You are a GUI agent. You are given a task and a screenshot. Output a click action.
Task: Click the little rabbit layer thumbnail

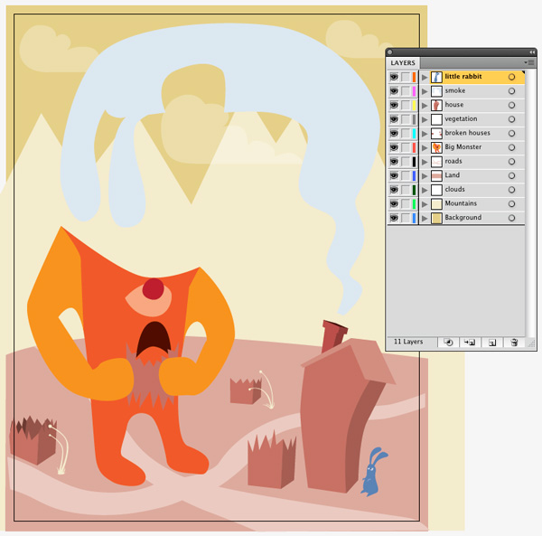tap(436, 77)
